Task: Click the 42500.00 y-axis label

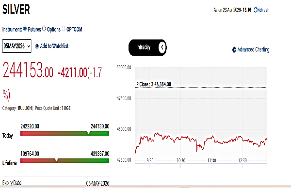Action: (x=124, y=160)
